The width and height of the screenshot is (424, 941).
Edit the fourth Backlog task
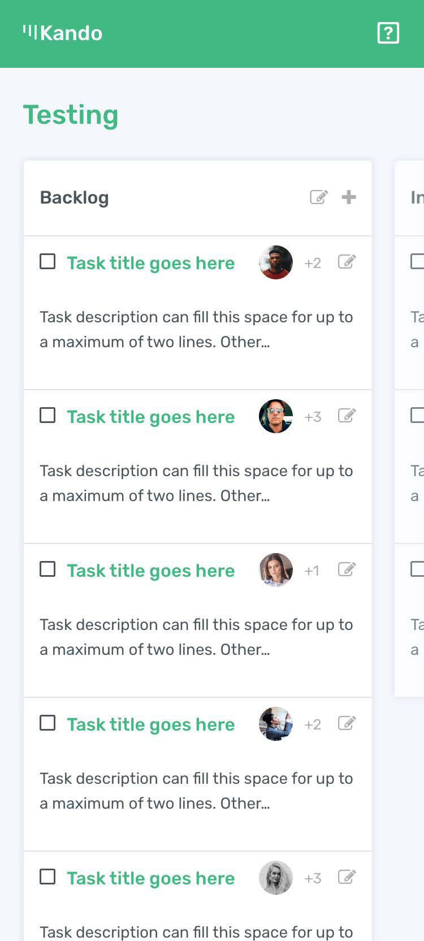pyautogui.click(x=347, y=723)
